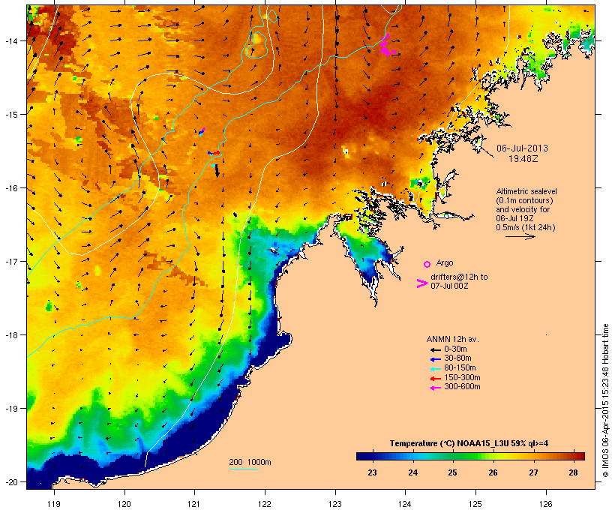615x510 pixels.
Task: Click the longitude axis label 119
Action: [54, 504]
